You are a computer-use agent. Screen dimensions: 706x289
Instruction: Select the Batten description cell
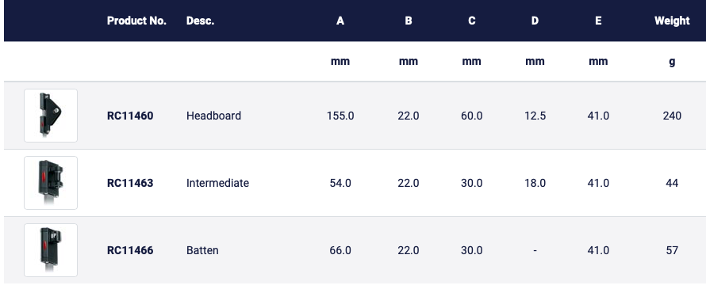[x=202, y=250]
